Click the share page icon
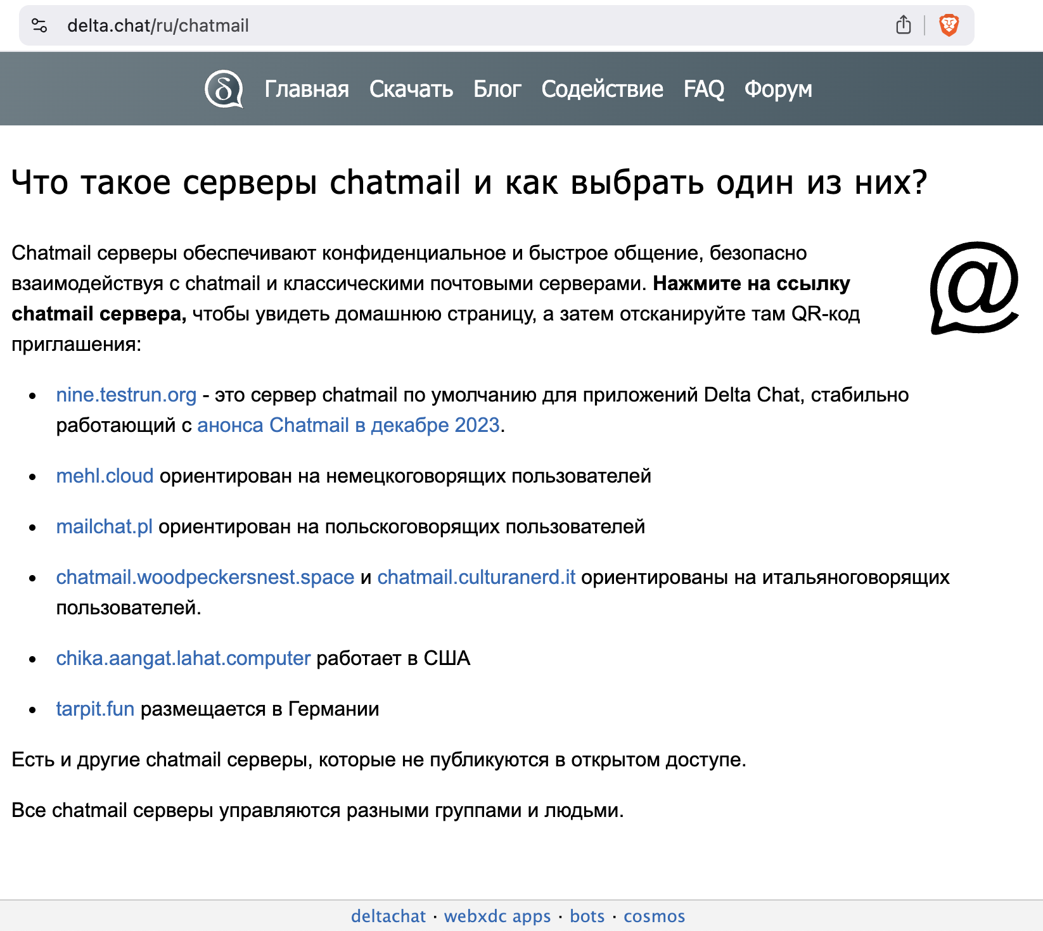 903,25
